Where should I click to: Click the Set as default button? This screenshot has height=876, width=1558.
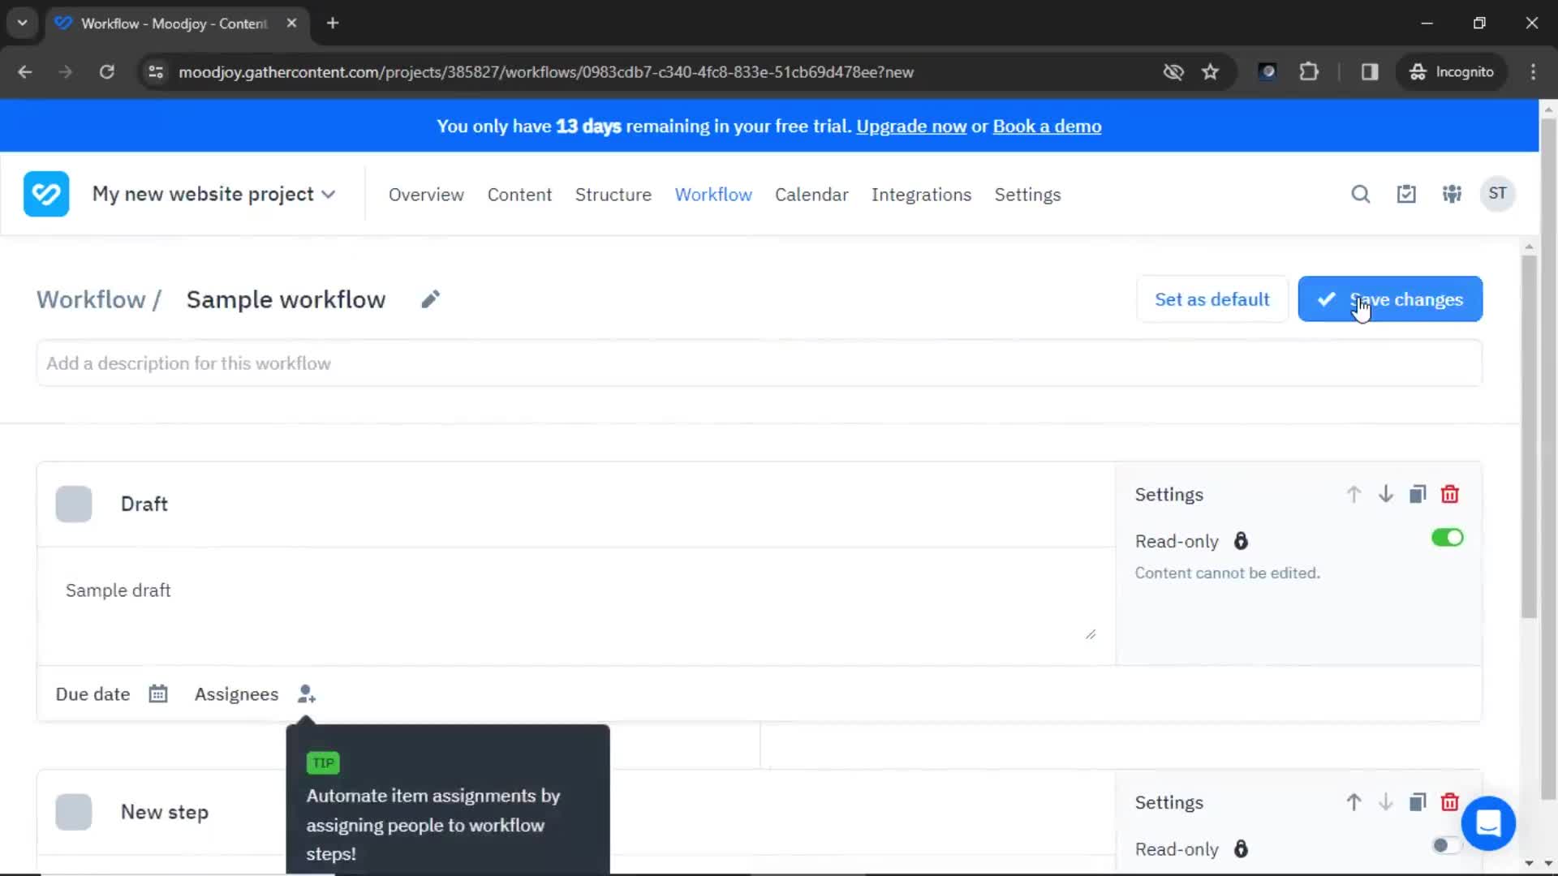[1212, 299]
